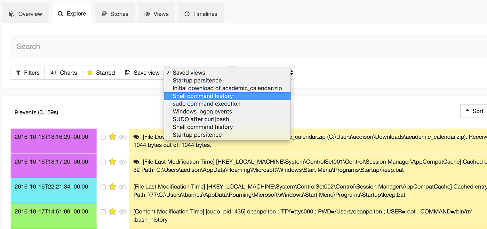Open comment bubble on 18:17:20 event
Viewport: 487px width, 229px height.
tap(136, 162)
